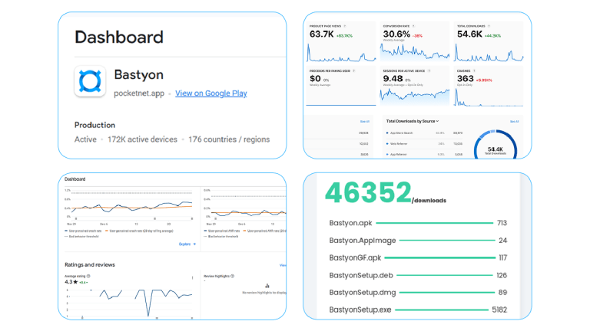
Task: Click the total downloads donut chart
Action: coord(496,144)
